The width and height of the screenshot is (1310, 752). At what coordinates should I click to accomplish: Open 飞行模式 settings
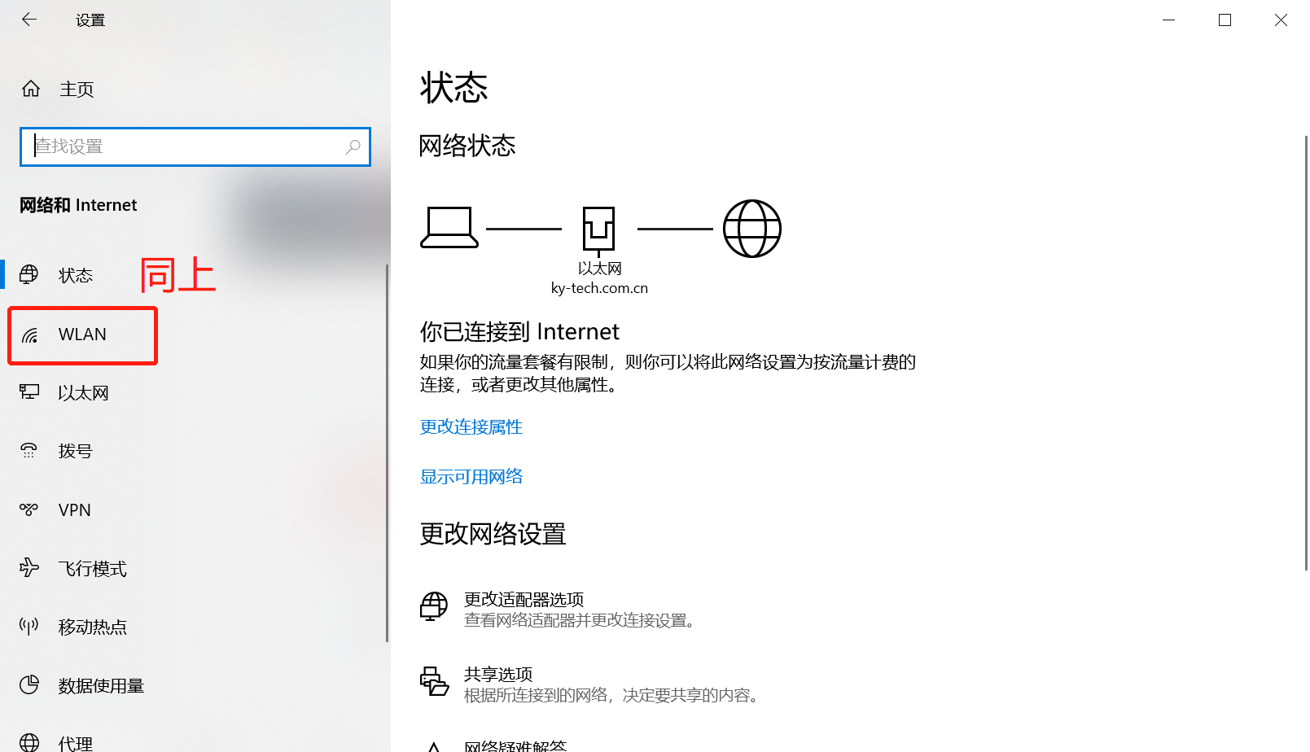93,568
